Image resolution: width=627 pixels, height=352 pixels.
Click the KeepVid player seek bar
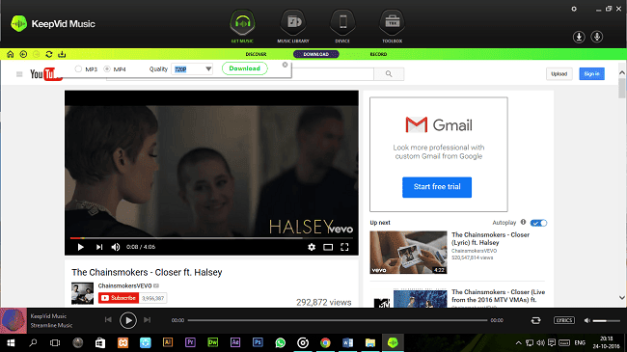[338, 320]
